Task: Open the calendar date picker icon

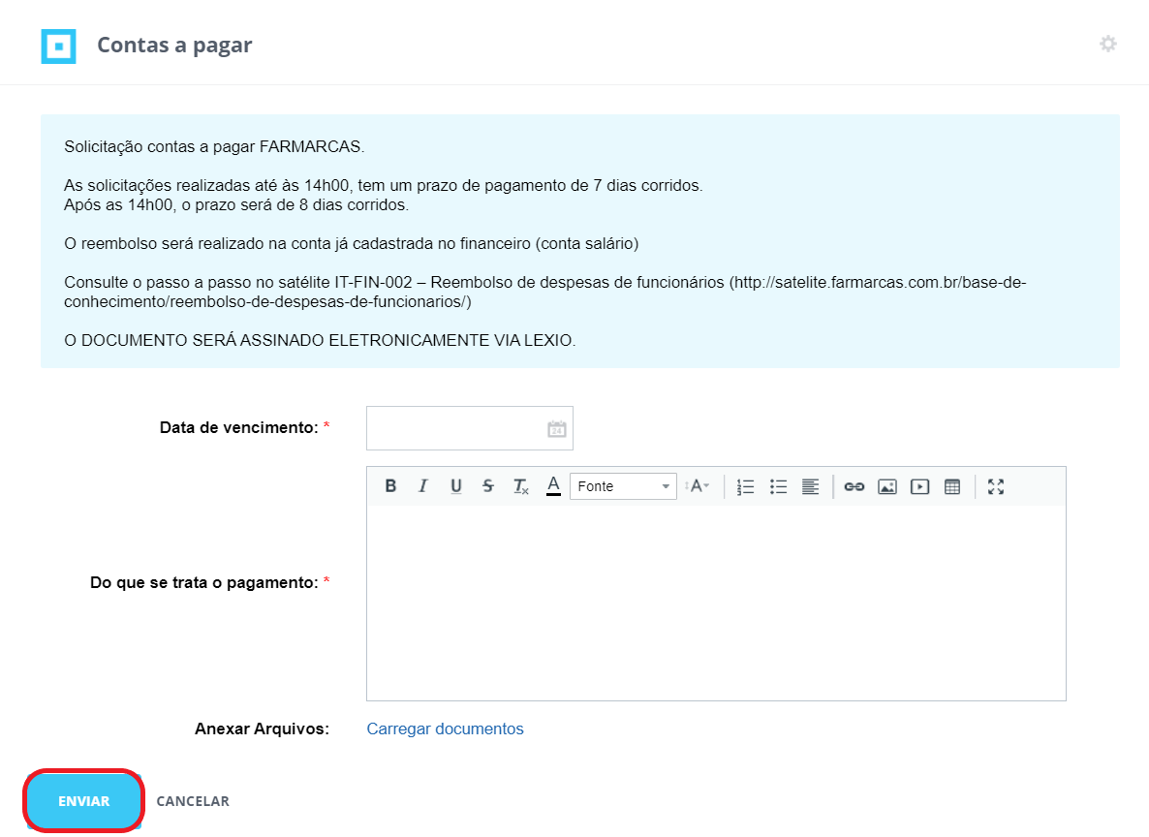Action: [x=556, y=428]
